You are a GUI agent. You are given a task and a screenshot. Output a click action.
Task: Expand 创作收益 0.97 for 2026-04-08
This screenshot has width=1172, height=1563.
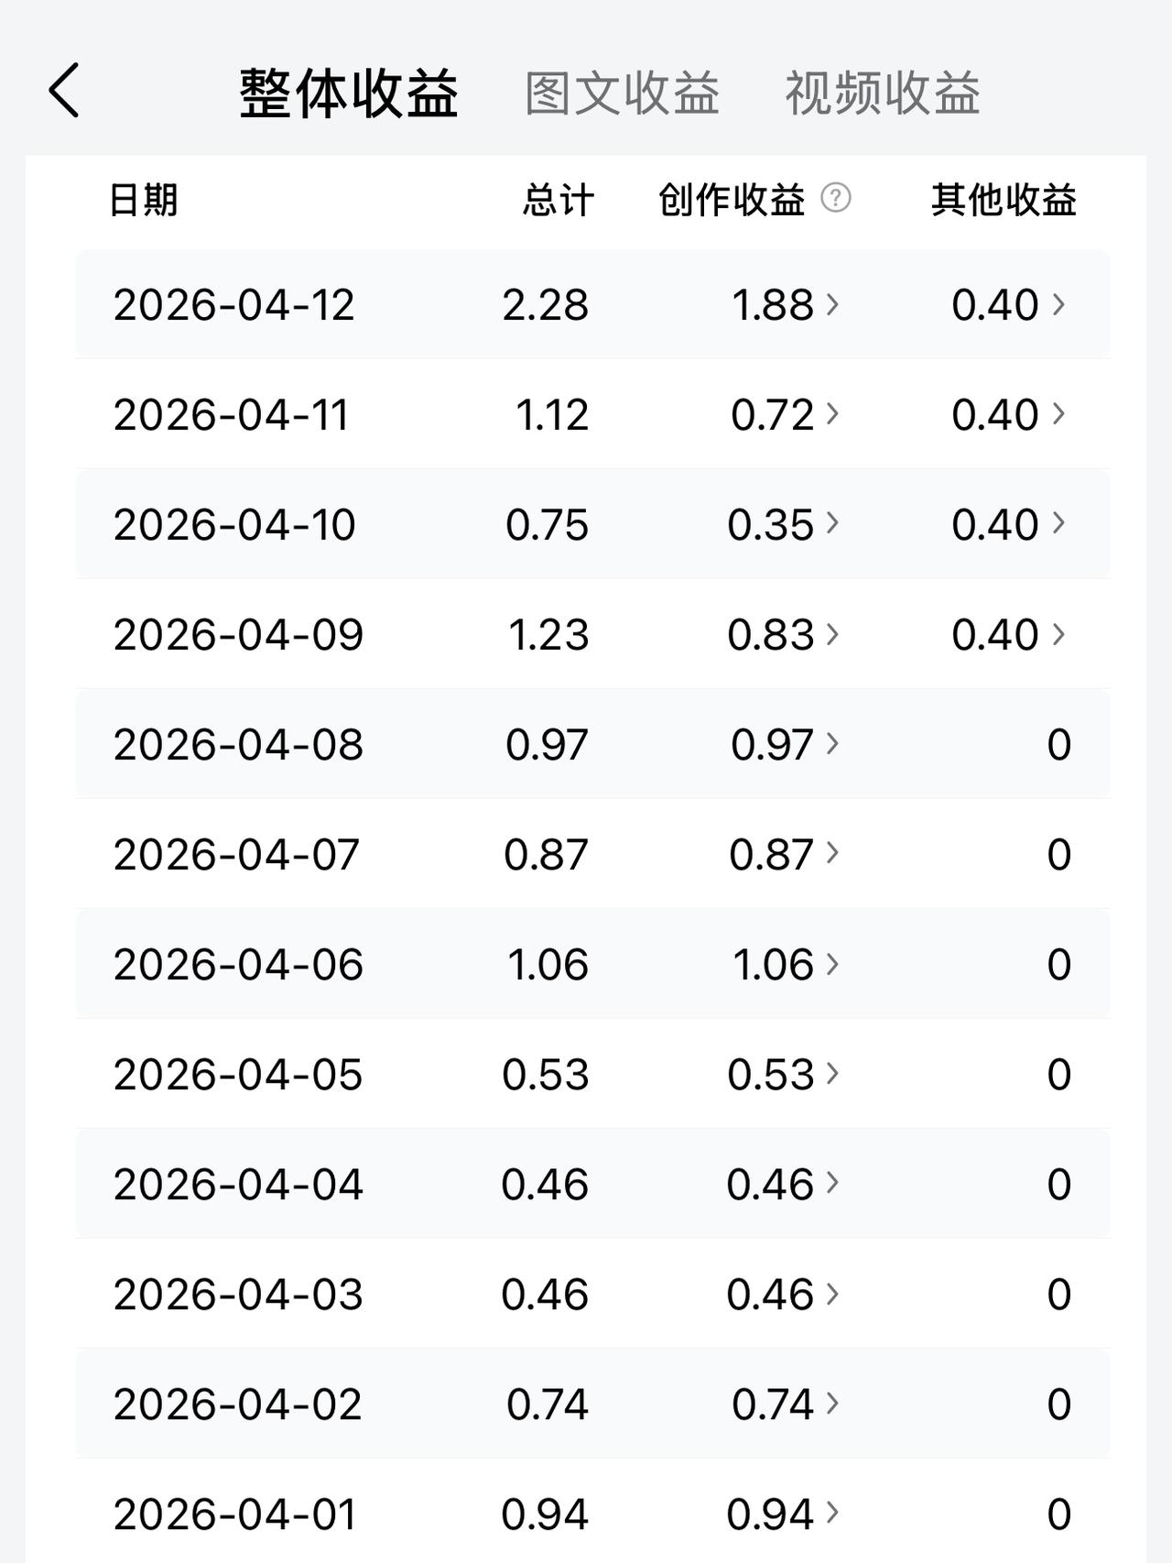pyautogui.click(x=786, y=744)
